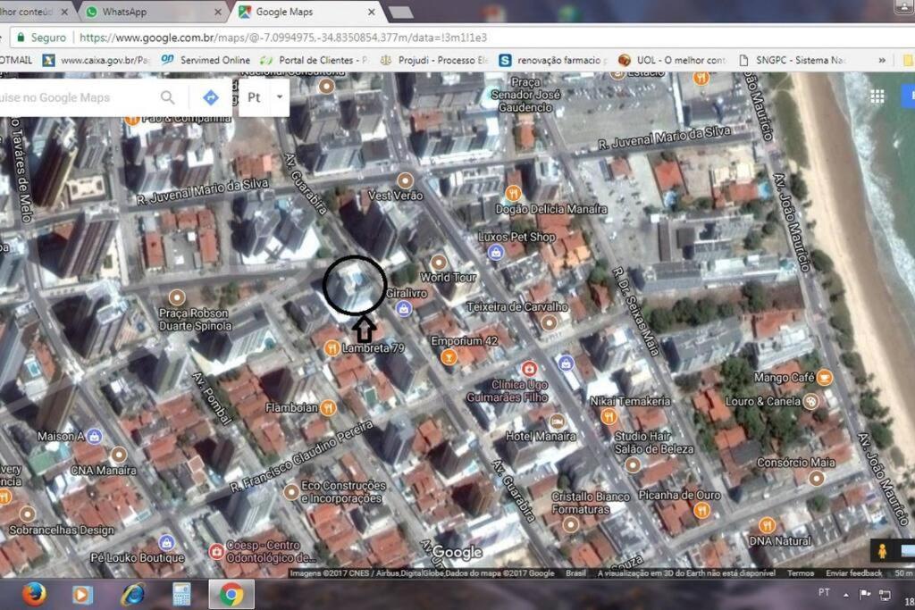Click the Google Maps search field

click(x=76, y=97)
